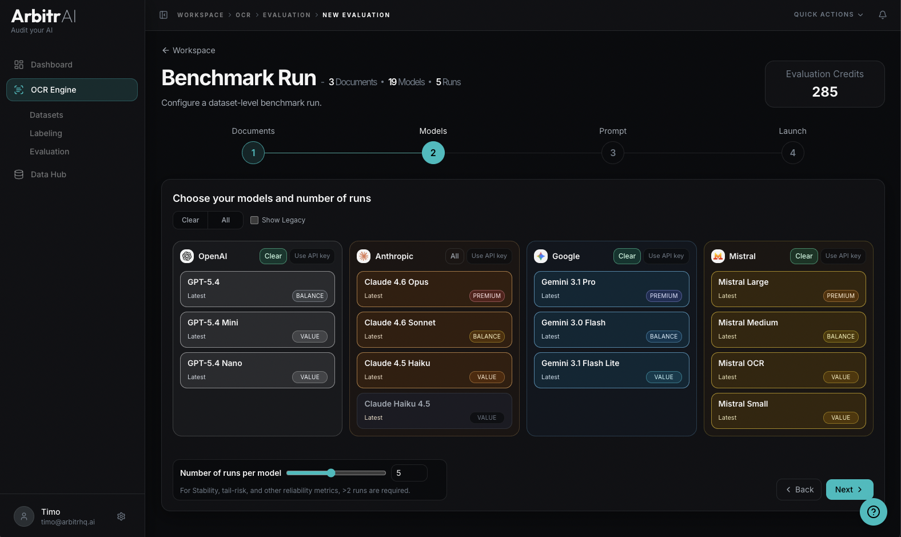Click the Back button
The width and height of the screenshot is (901, 537).
tap(799, 490)
